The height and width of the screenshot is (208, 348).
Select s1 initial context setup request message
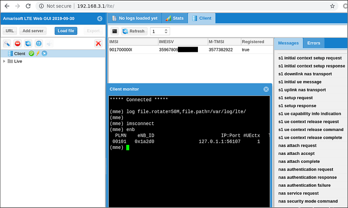pyautogui.click(x=310, y=58)
